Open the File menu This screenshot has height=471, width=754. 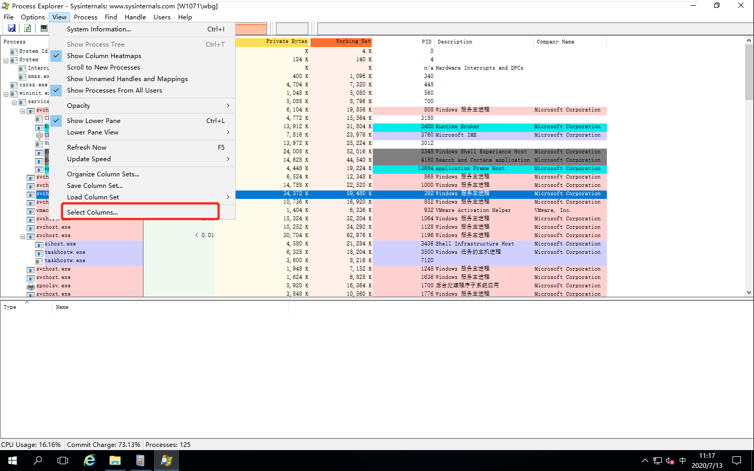point(9,17)
